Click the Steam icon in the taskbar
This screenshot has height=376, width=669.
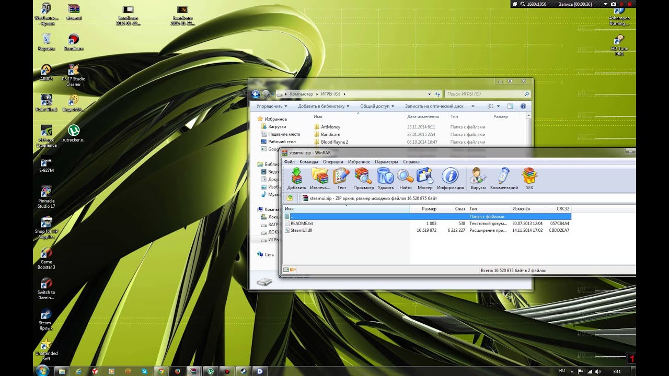point(243,371)
